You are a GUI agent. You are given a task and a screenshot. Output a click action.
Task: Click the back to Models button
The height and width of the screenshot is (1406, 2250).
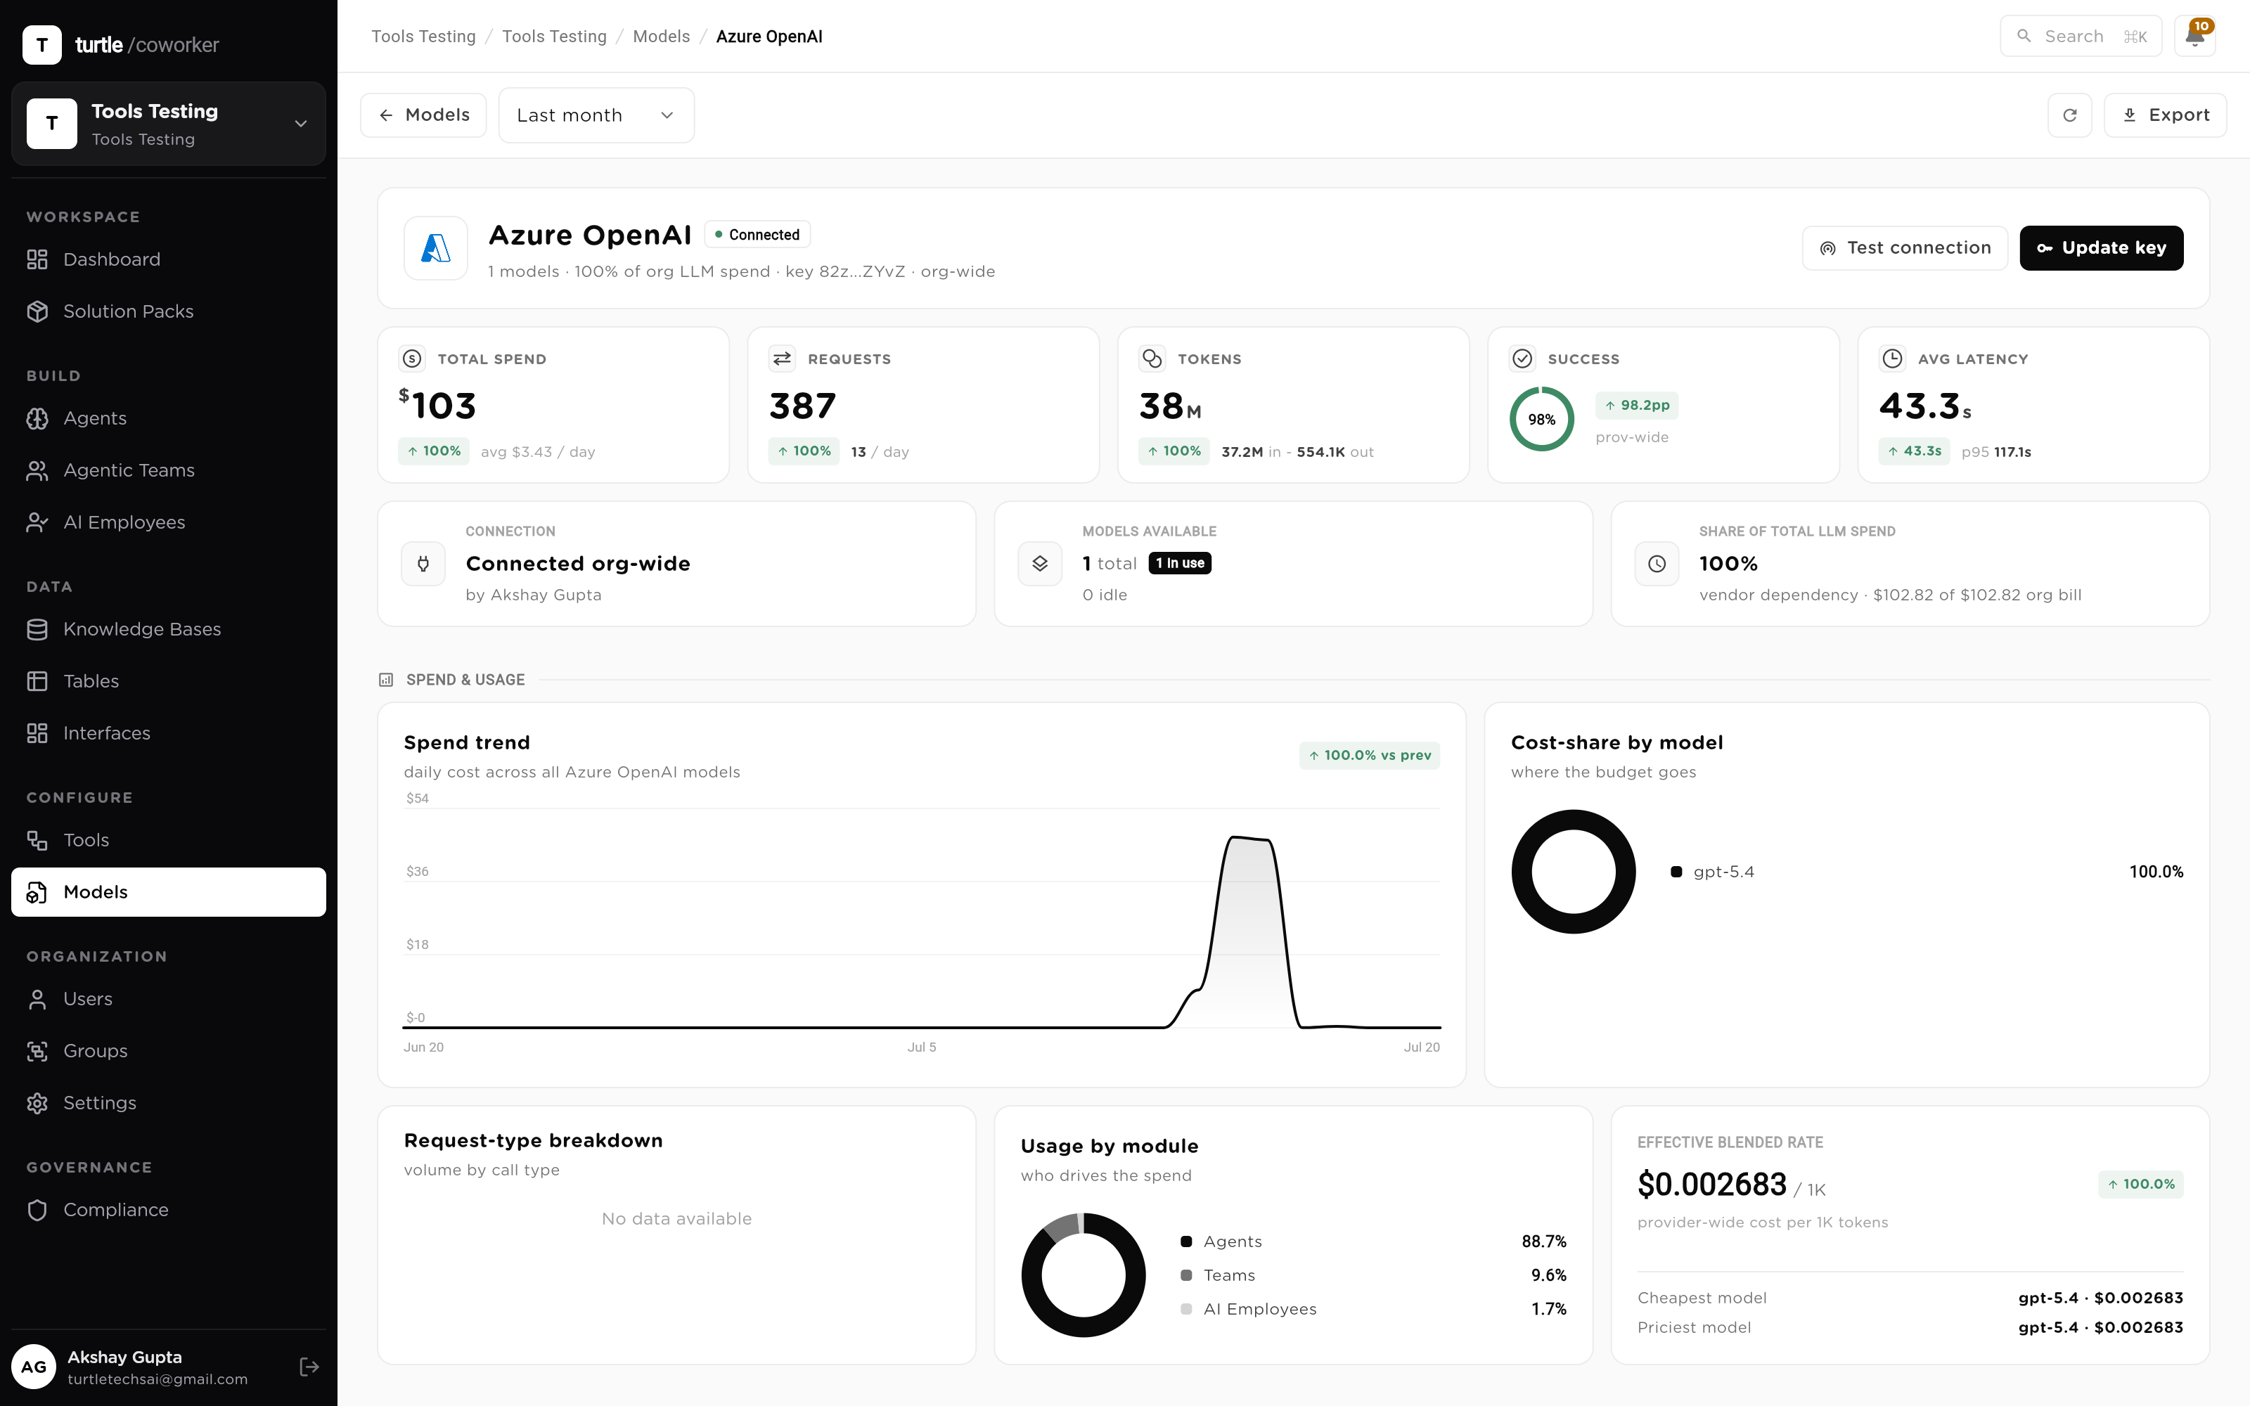423,115
